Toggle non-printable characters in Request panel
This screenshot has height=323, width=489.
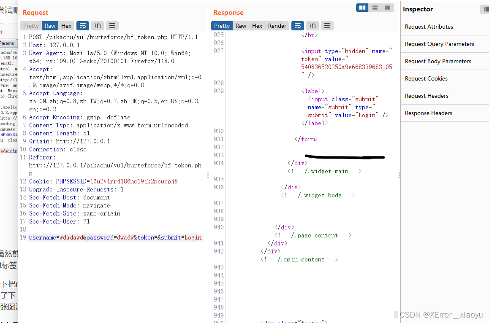pos(98,26)
